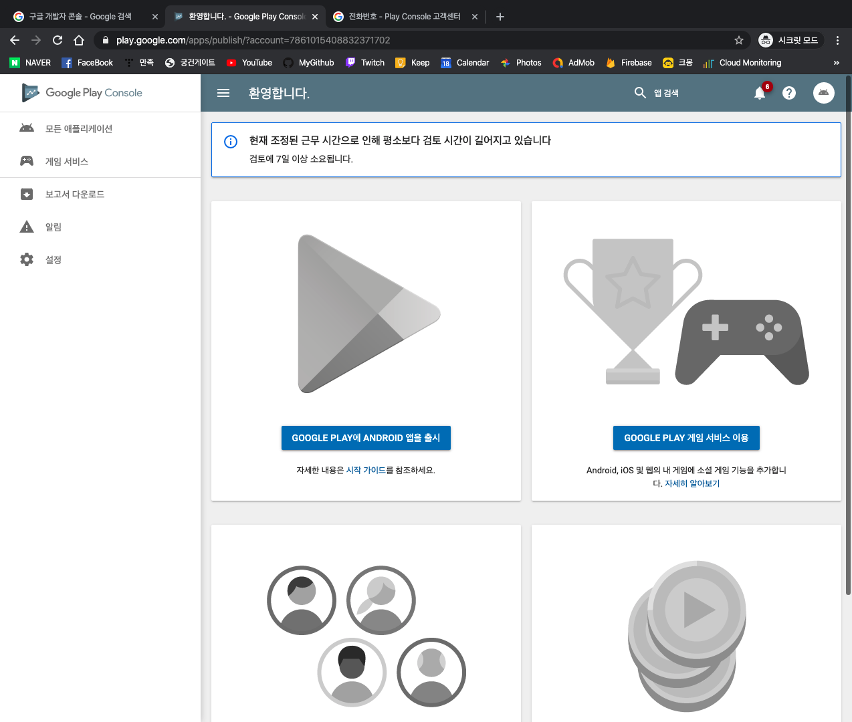Viewport: 852px width, 722px height.
Task: Reload the page with the refresh icon
Action: tap(58, 40)
